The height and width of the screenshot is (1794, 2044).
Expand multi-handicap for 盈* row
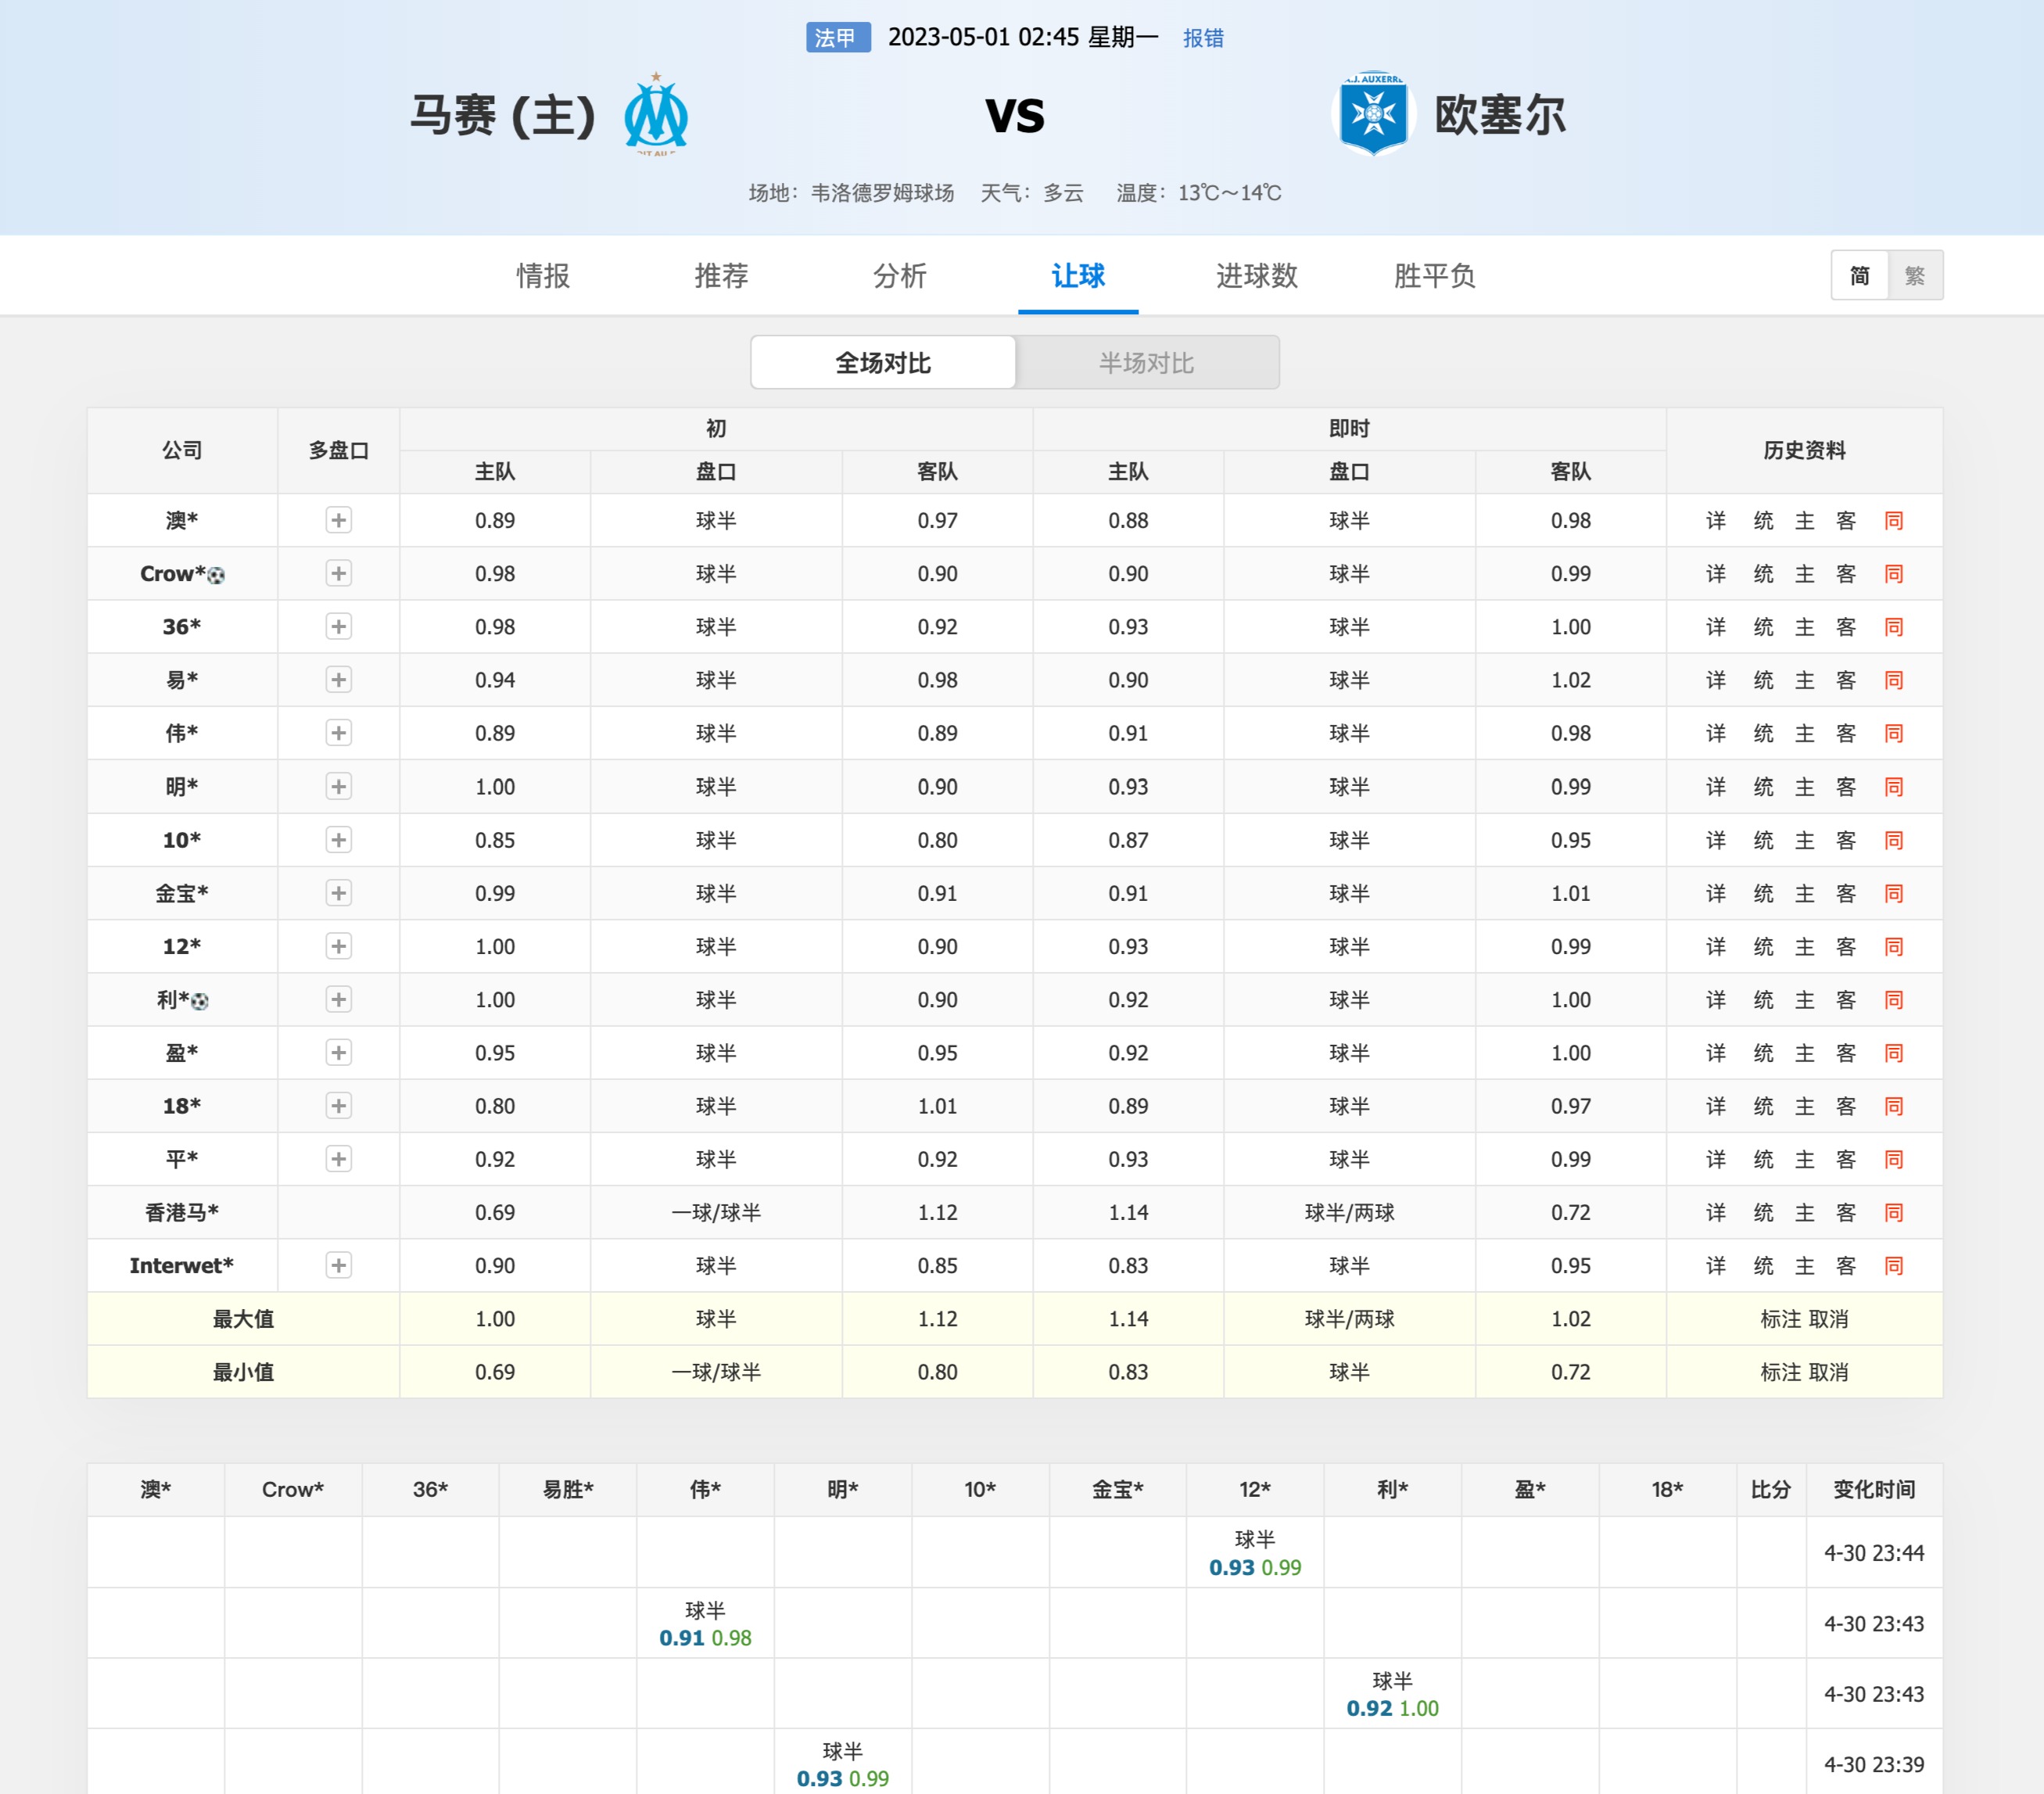point(339,1053)
